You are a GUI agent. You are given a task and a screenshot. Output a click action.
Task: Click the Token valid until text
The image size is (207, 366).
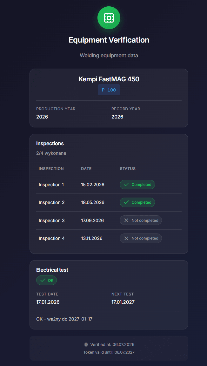click(109, 352)
